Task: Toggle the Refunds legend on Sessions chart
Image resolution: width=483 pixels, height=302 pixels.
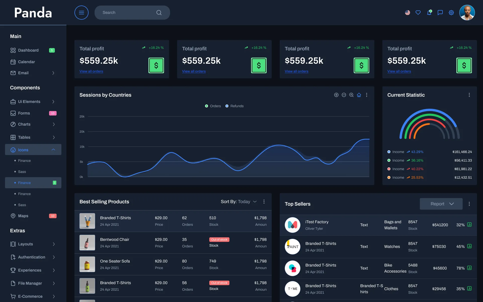Action: pos(234,106)
